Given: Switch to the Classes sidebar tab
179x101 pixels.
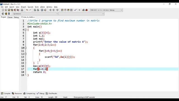Looking at the screenshot, I should 10,17.
